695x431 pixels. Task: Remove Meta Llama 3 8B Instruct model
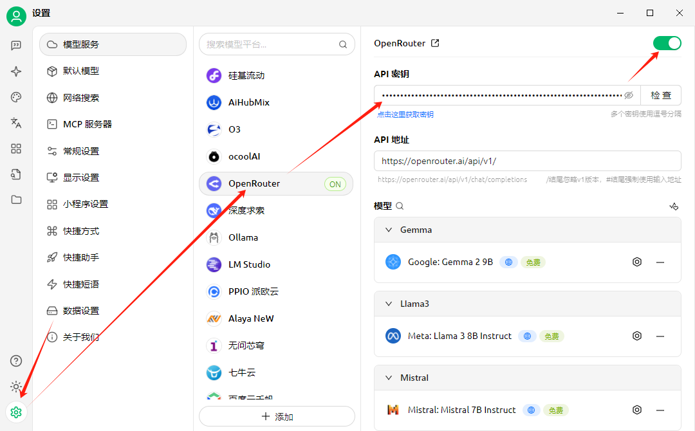click(x=660, y=336)
